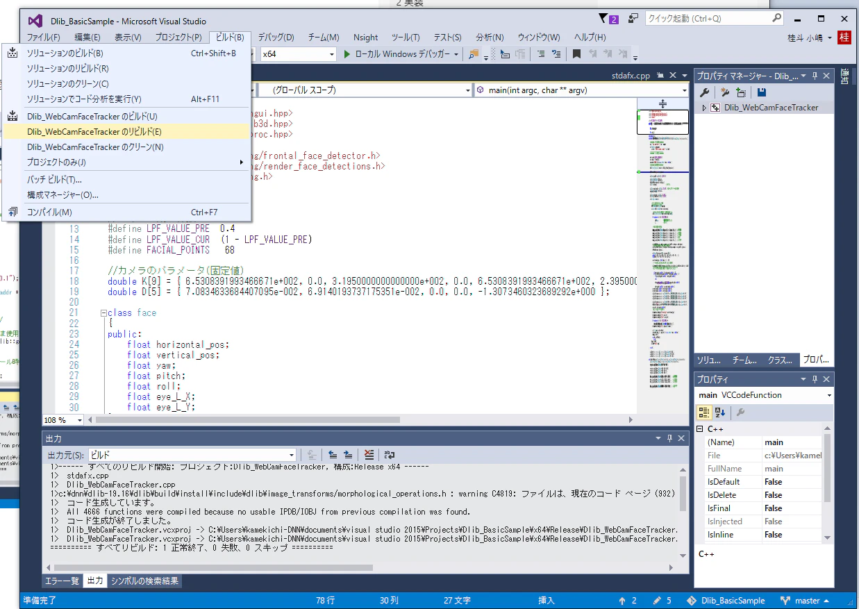
Task: Open the property sheet properties wrench icon
Action: coord(704,92)
